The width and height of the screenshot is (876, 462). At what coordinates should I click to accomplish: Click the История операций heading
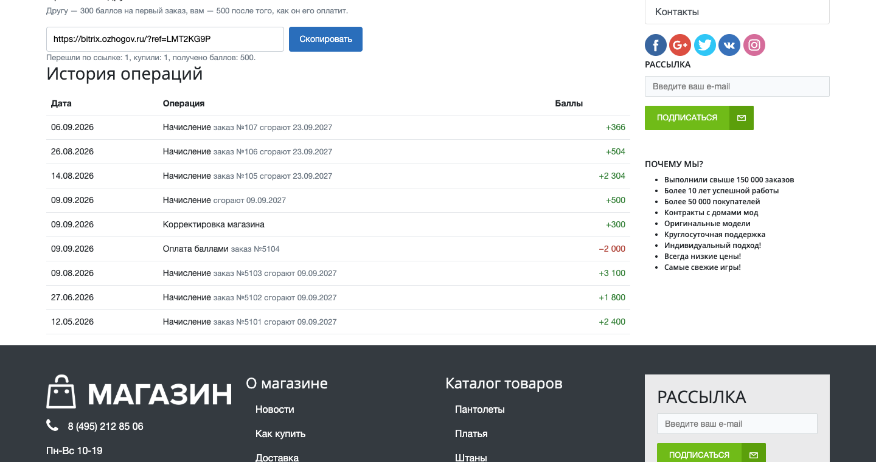[x=125, y=74]
